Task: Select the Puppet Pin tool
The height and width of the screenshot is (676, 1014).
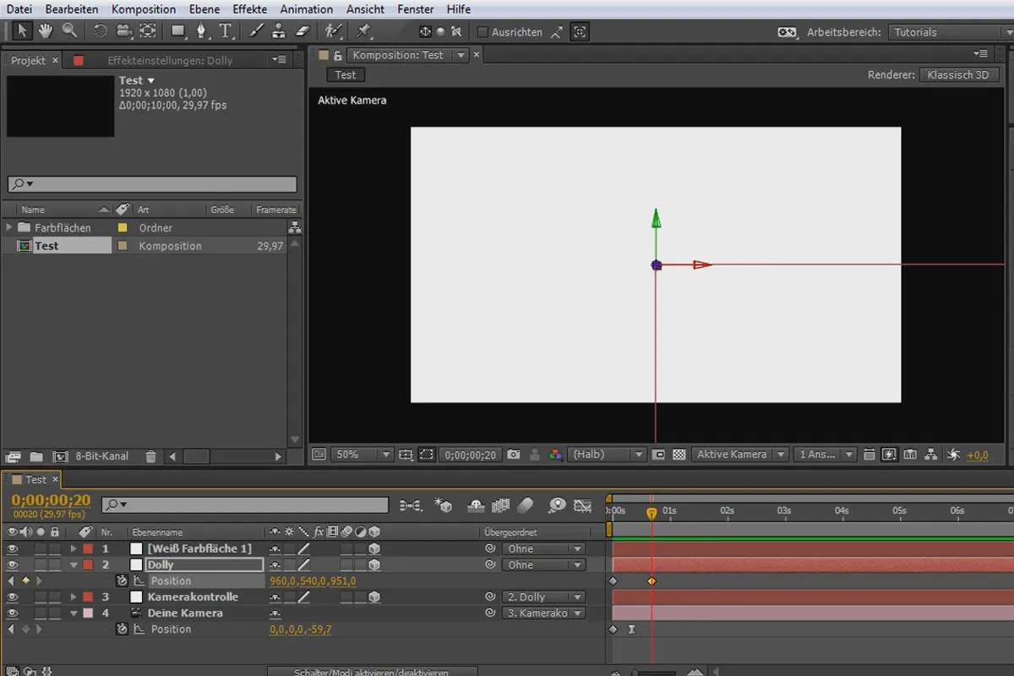Action: point(363,31)
